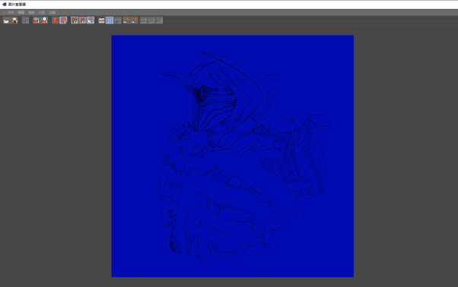Click the rendered blue robot line-art image
Viewport: 458px width, 287px height.
(233, 156)
